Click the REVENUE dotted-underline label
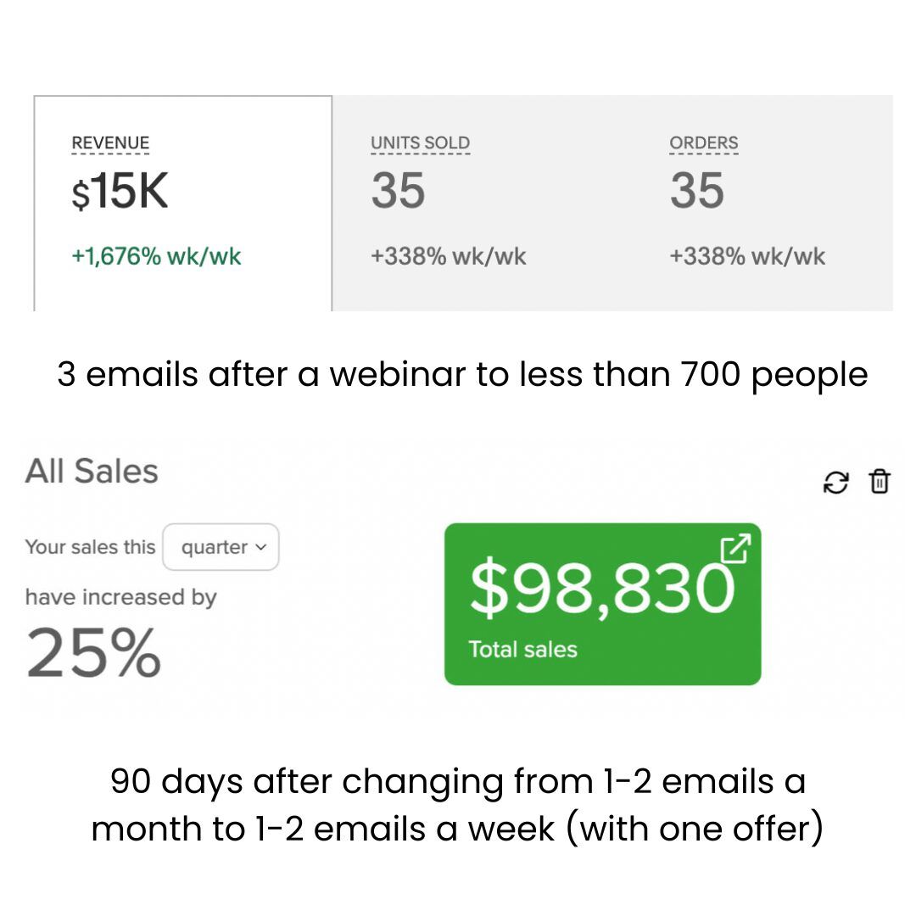 pyautogui.click(x=110, y=143)
